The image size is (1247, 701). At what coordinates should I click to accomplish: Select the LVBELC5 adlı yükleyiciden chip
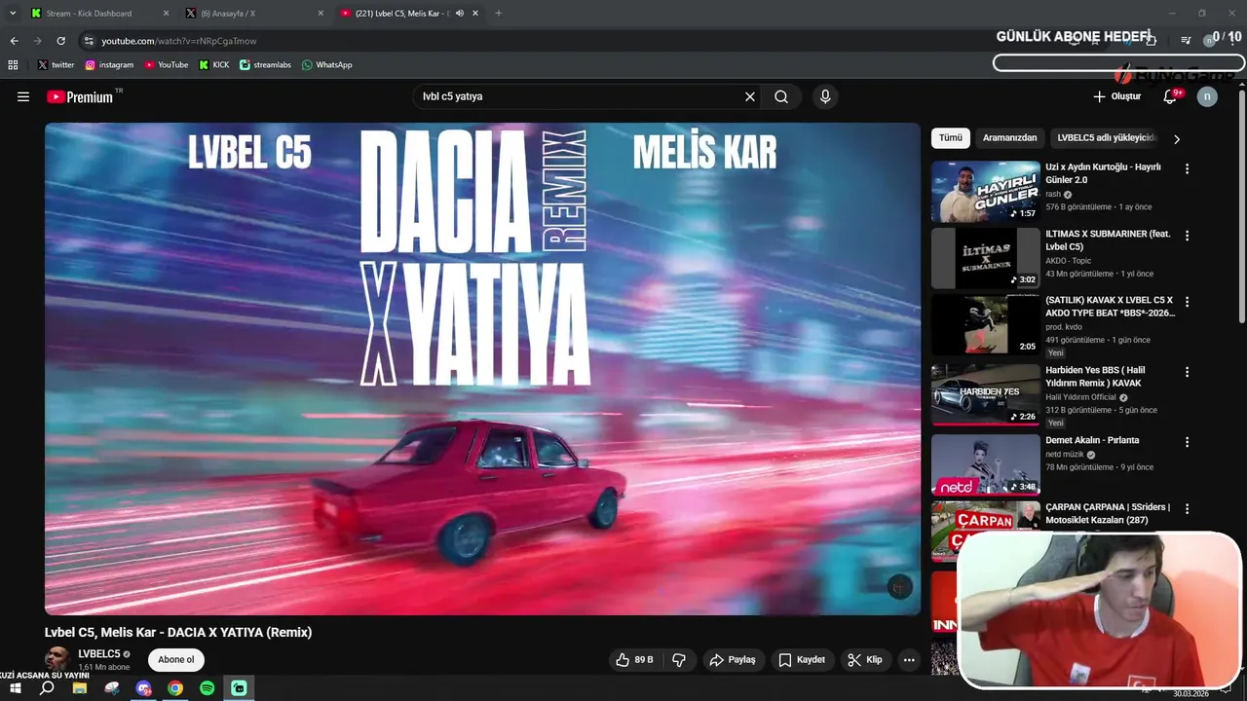pyautogui.click(x=1107, y=138)
